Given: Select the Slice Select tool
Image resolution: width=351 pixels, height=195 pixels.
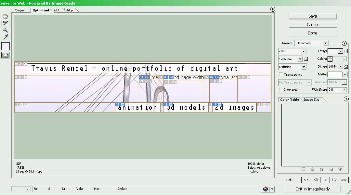Looking at the screenshot, I should 5,23.
